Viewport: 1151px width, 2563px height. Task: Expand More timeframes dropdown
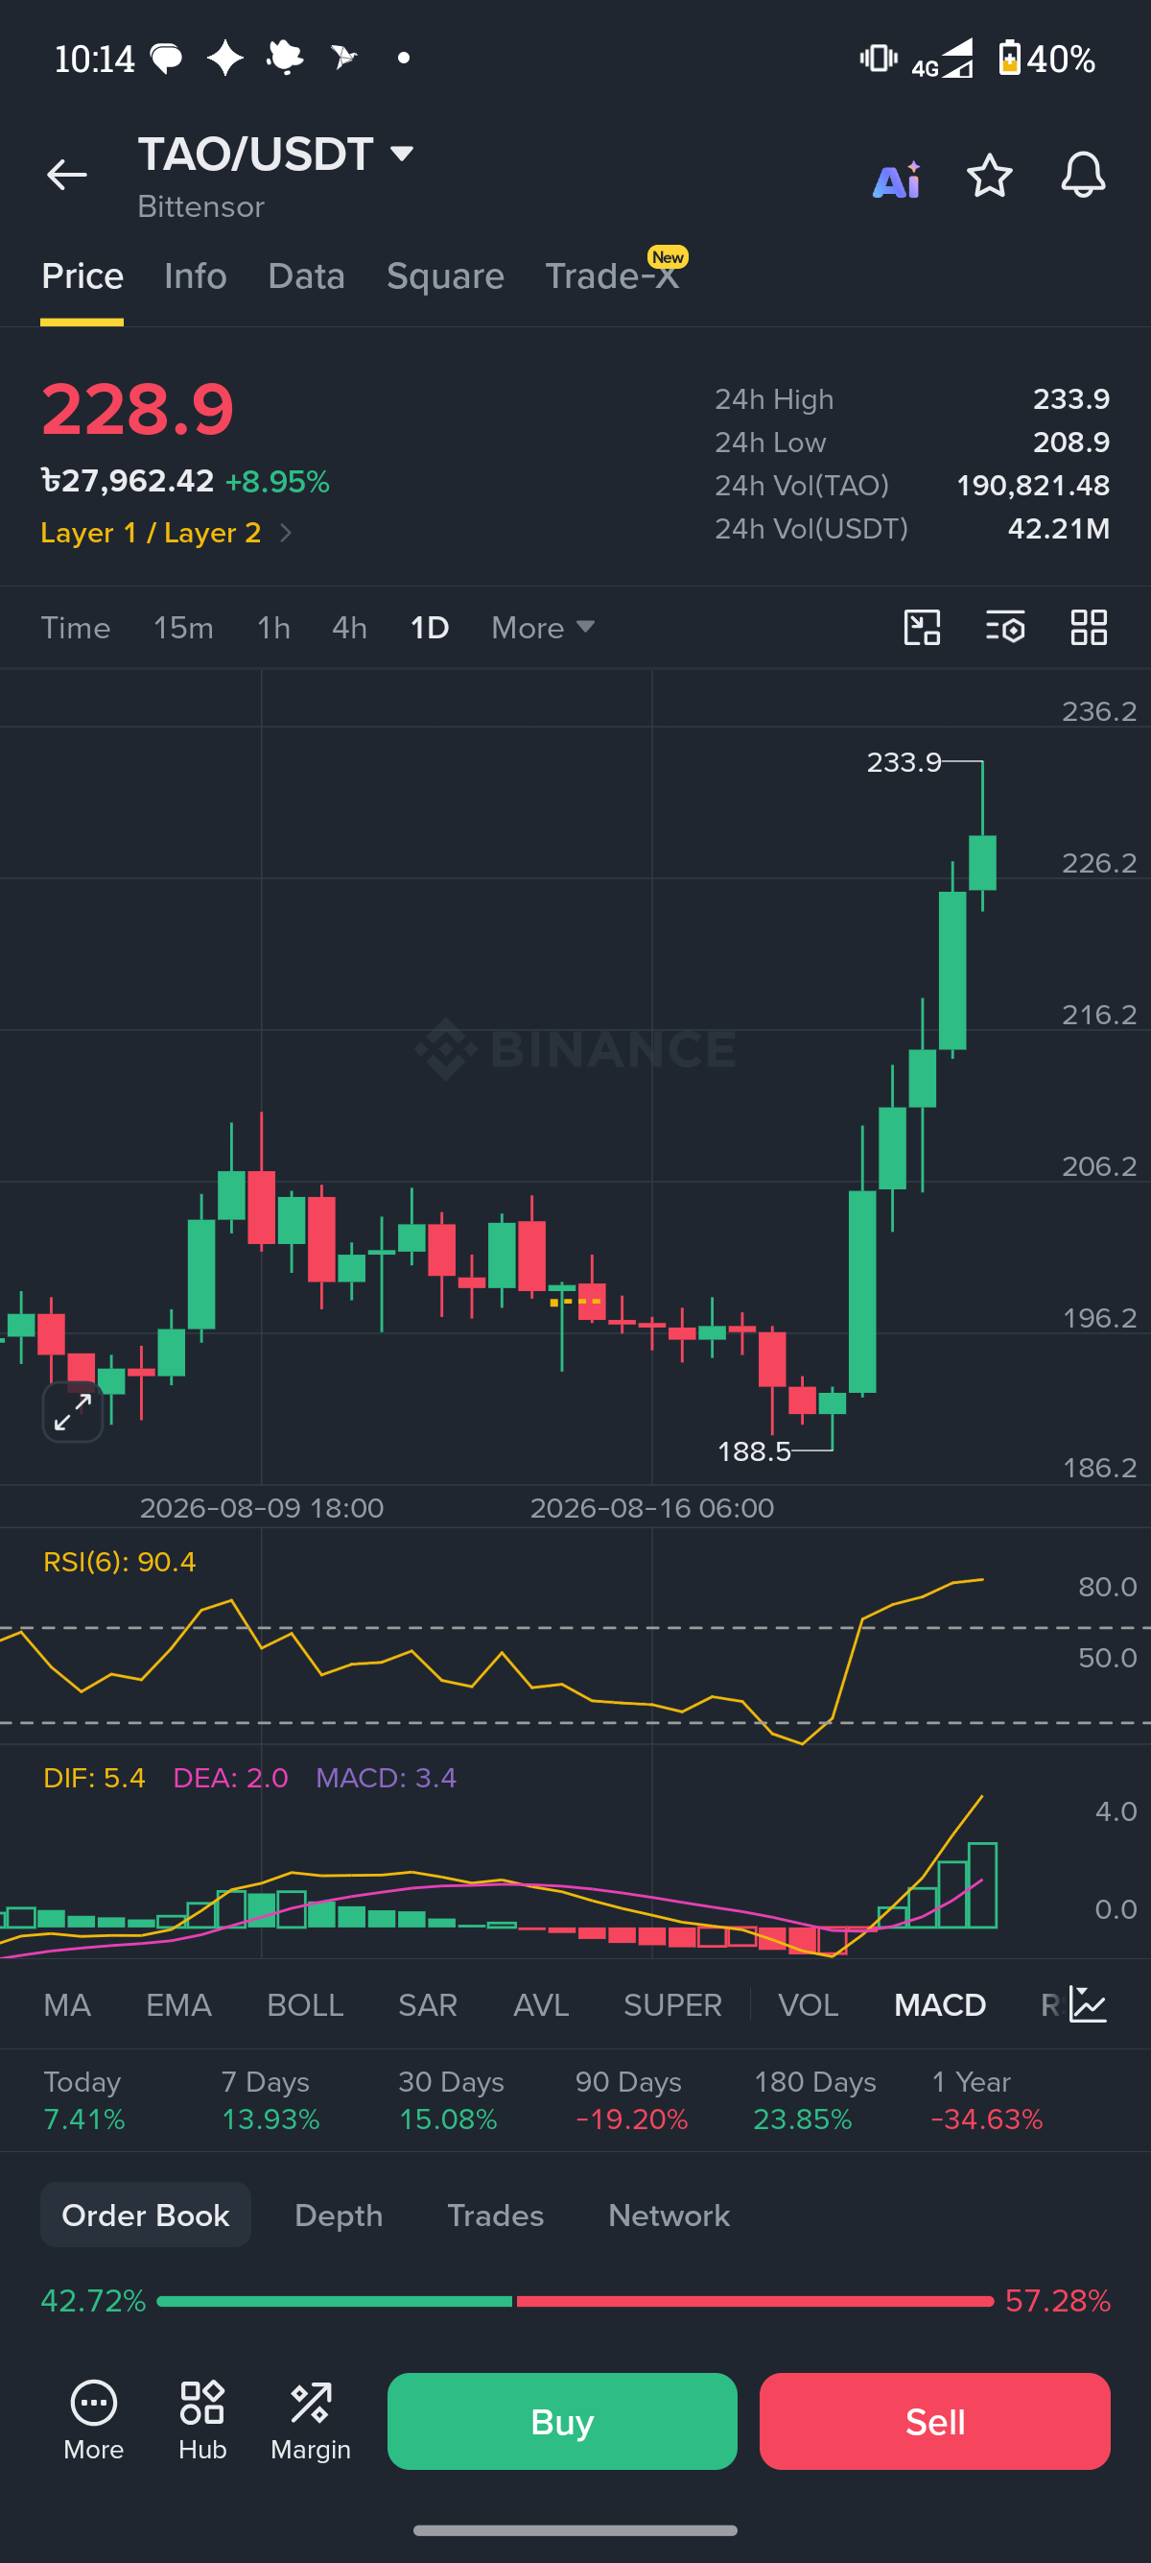[543, 628]
